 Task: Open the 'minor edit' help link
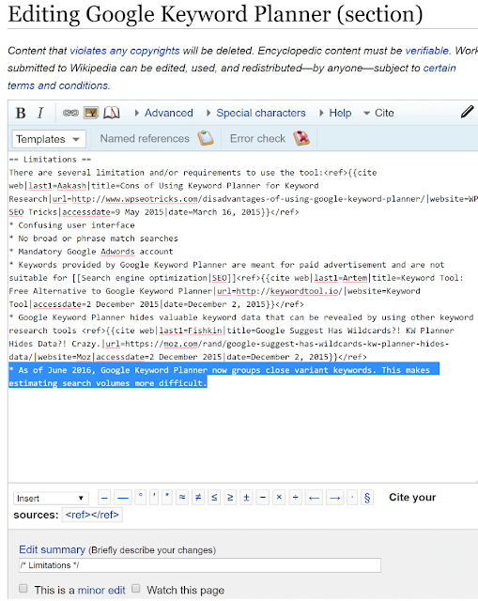(x=101, y=591)
